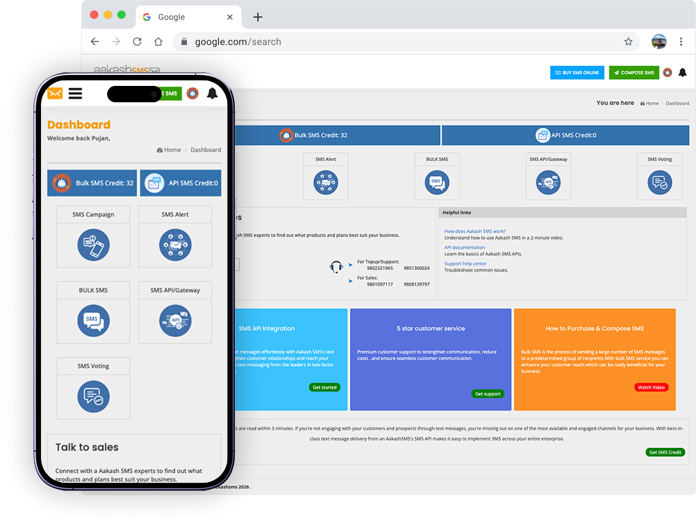Bookmark the page with the star icon
Screen dimensions: 696x525
pos(628,42)
